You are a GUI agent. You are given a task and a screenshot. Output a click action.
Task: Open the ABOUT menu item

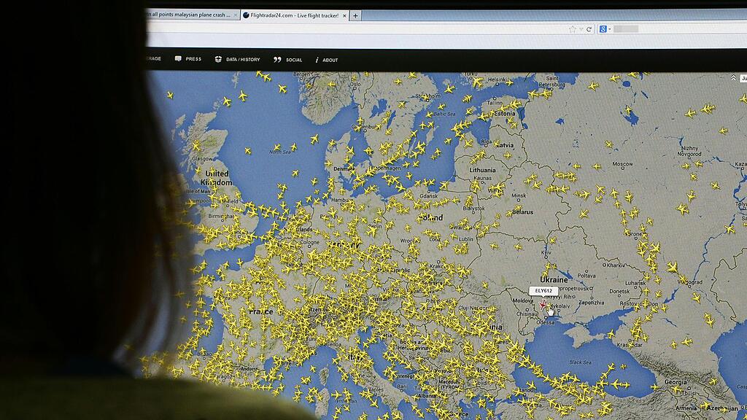[x=330, y=60]
